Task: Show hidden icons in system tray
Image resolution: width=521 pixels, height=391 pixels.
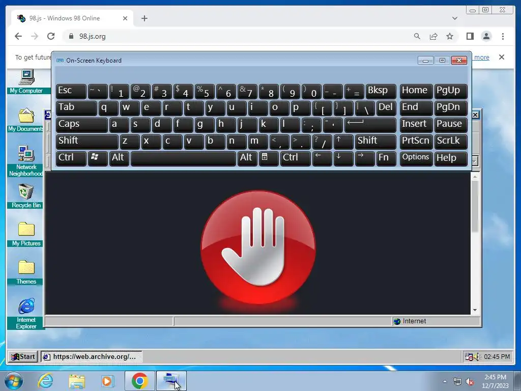Action: pos(445,381)
